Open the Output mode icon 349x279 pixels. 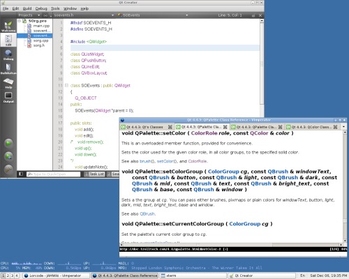8,97
